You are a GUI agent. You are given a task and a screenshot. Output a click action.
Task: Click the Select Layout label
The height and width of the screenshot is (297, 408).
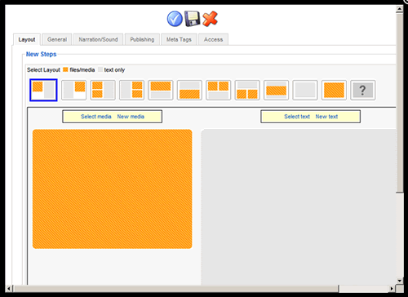click(x=43, y=70)
